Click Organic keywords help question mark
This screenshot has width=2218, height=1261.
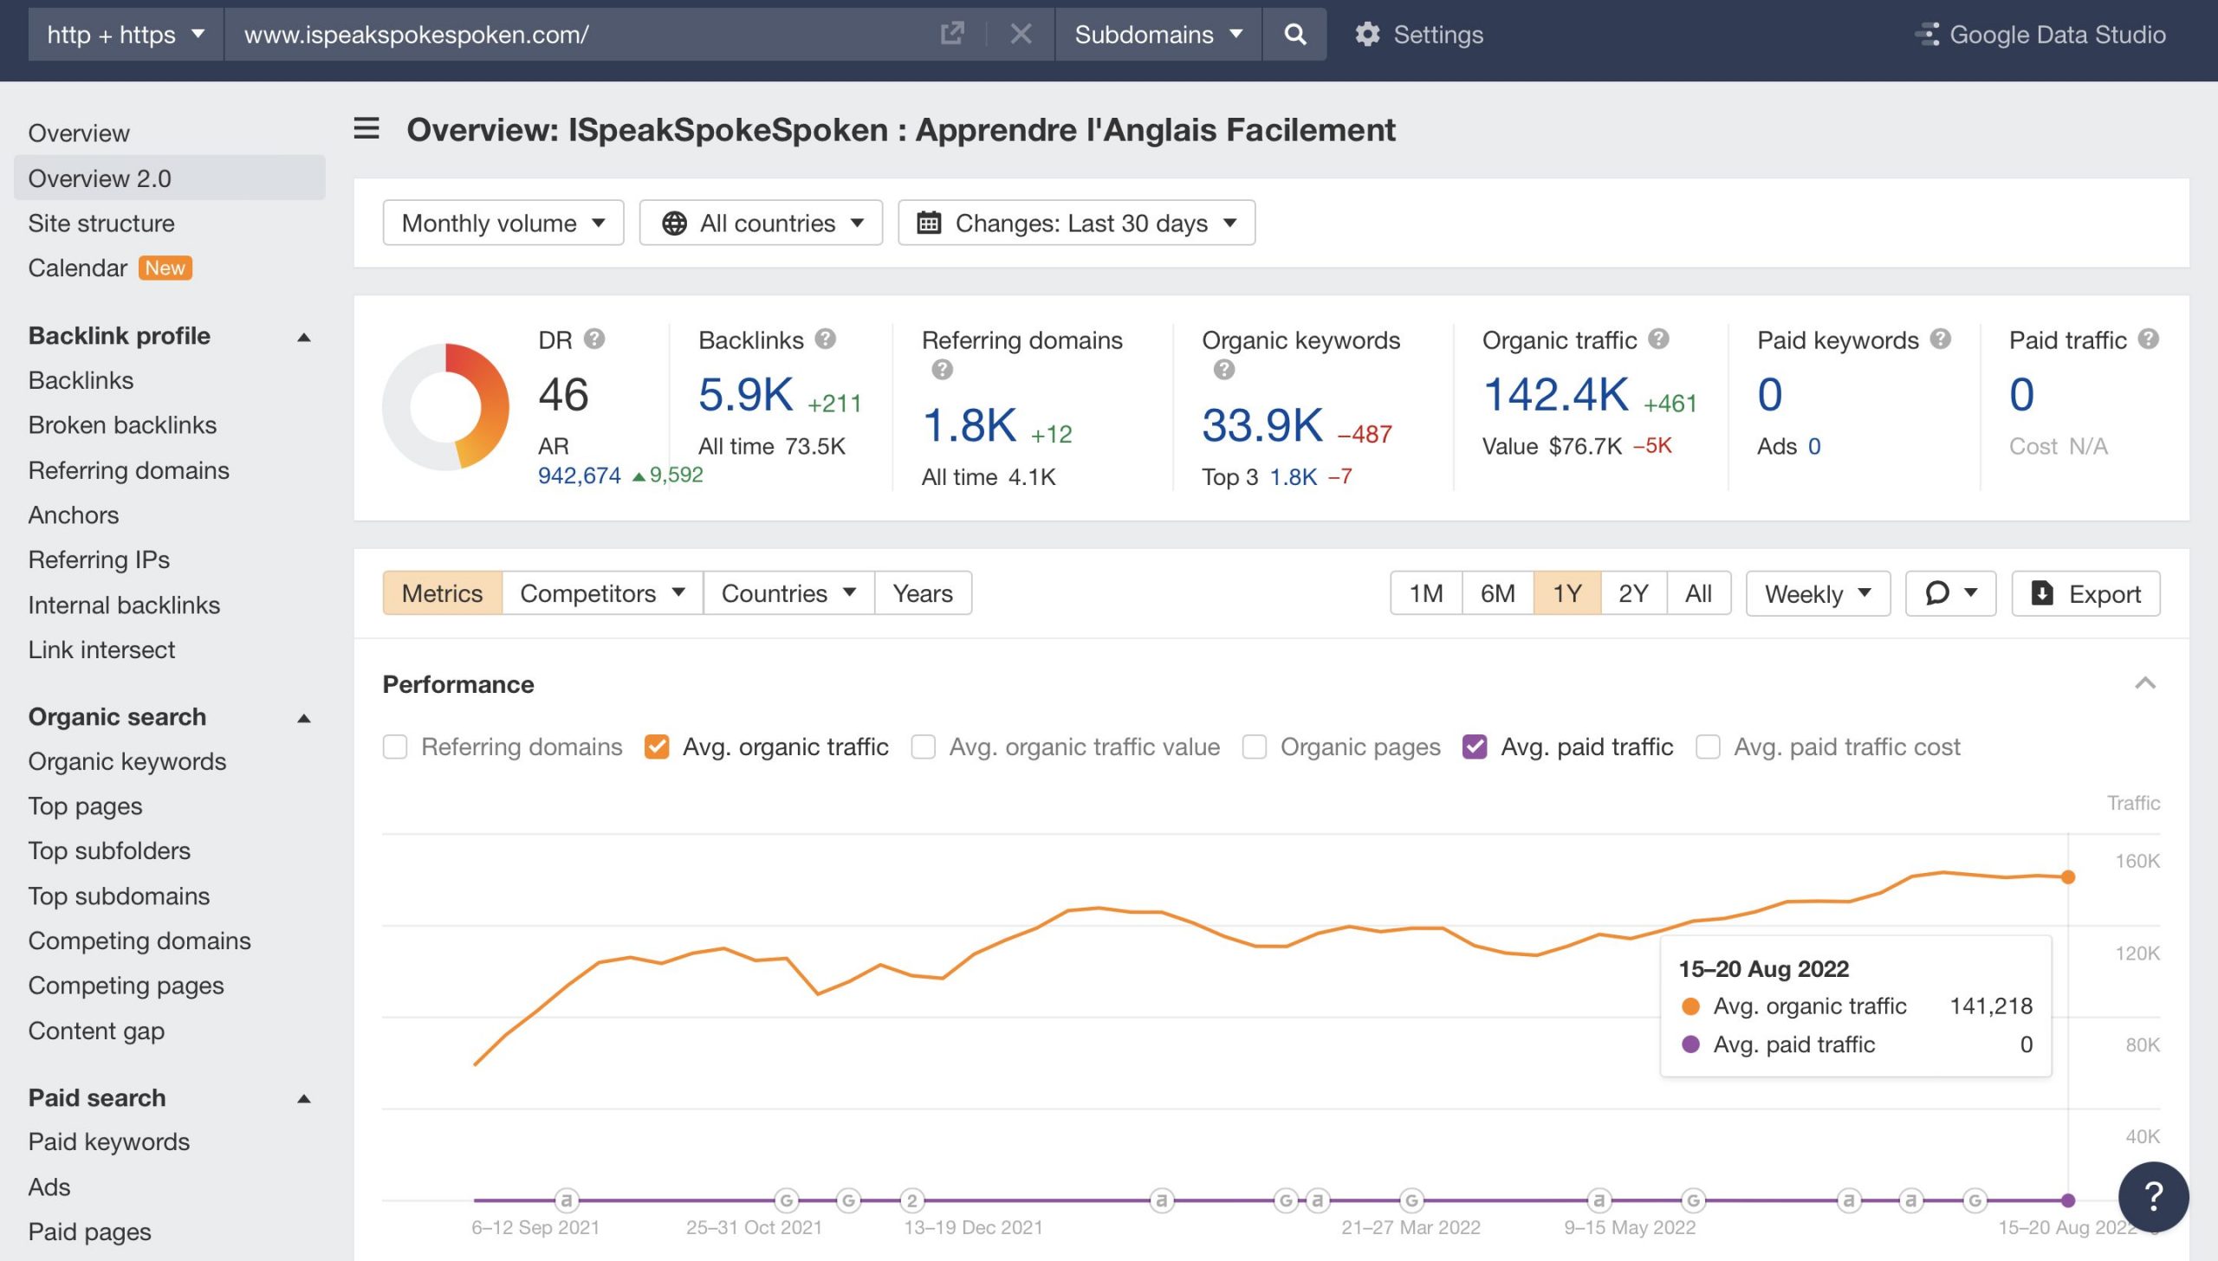[x=1223, y=370]
